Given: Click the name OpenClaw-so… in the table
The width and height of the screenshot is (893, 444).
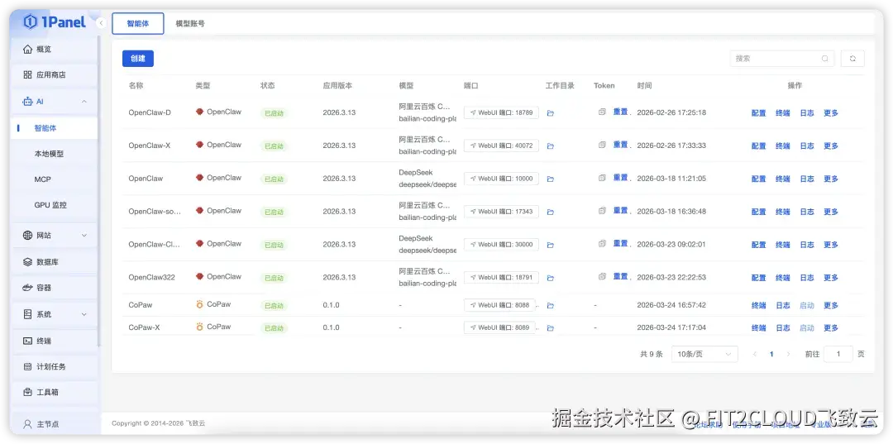Looking at the screenshot, I should [155, 212].
